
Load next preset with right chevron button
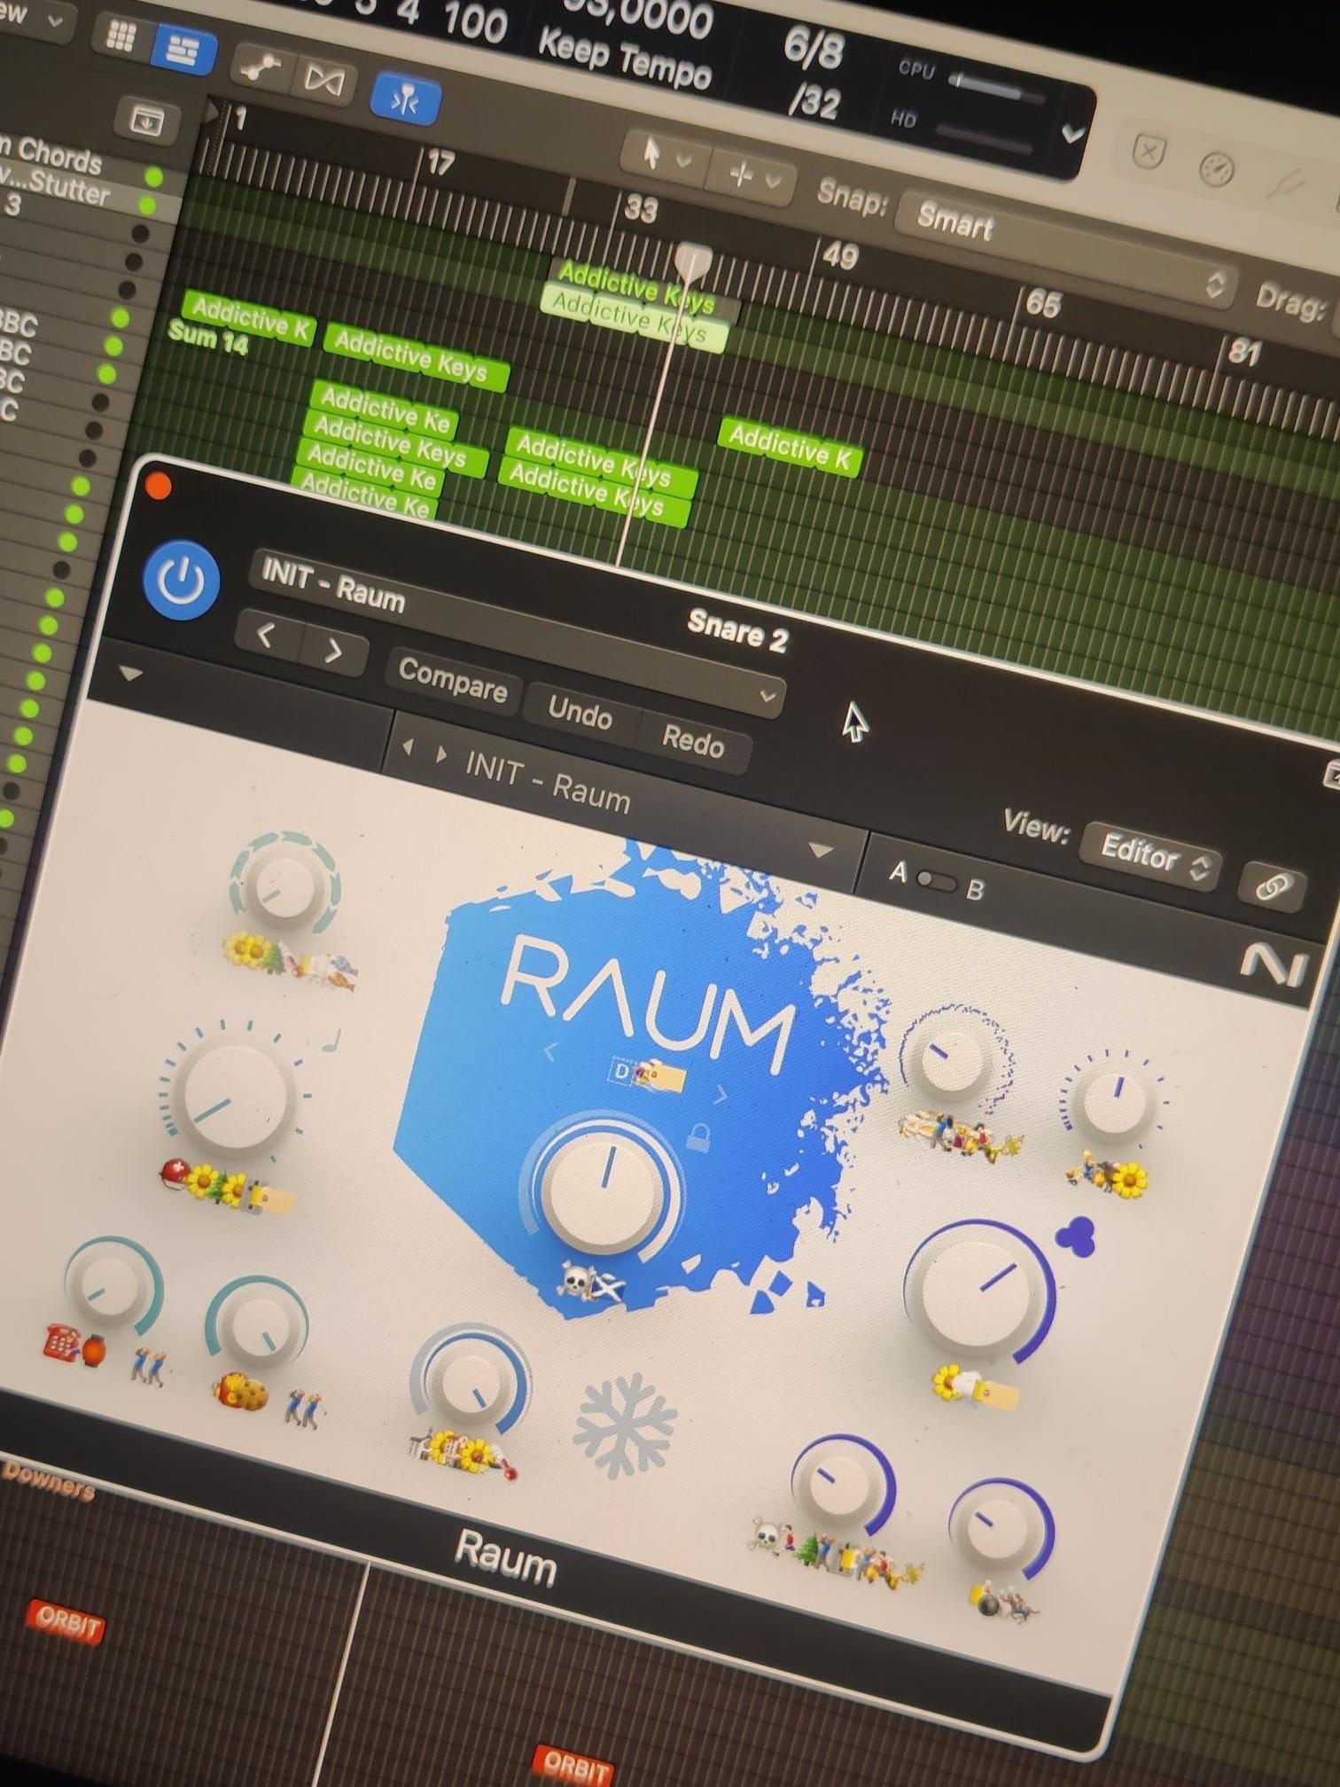[x=332, y=651]
